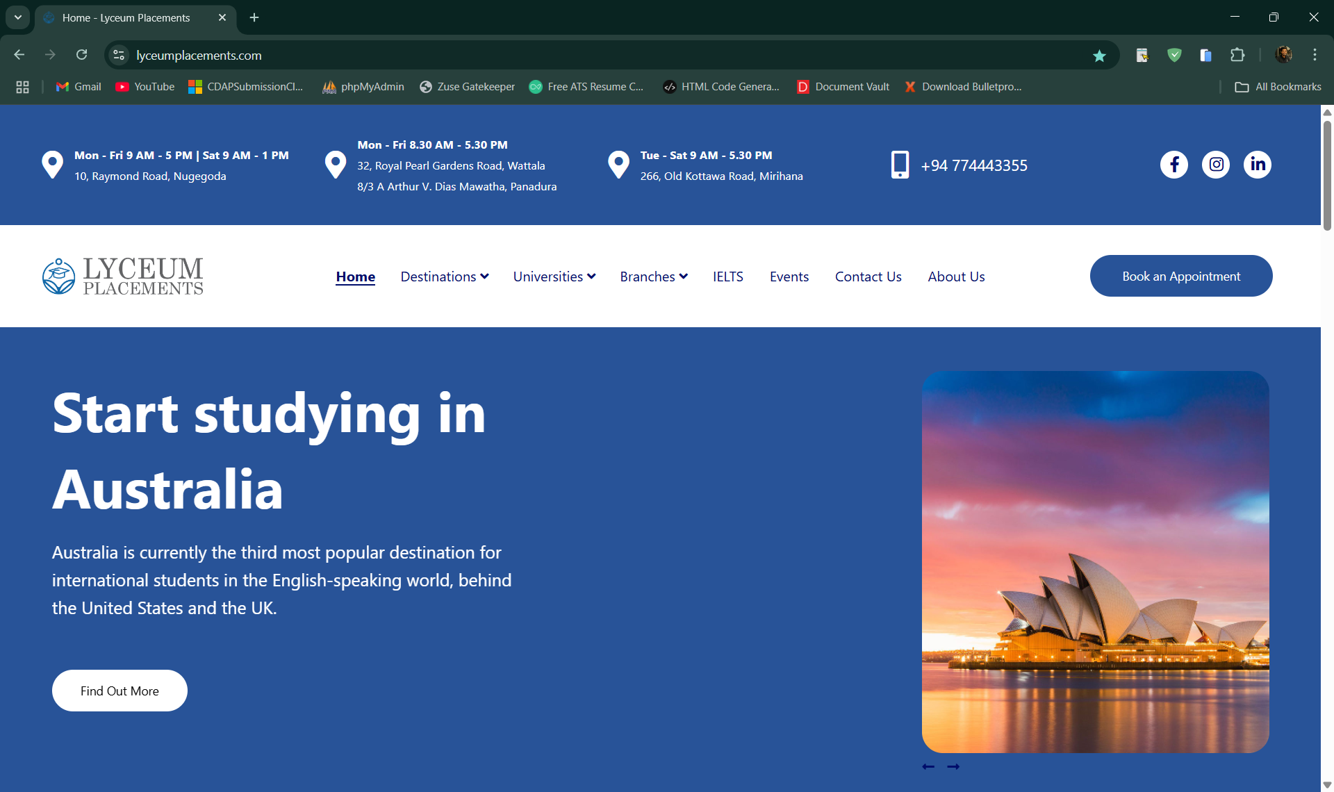Expand the Universities dropdown menu
1334x792 pixels.
click(554, 277)
